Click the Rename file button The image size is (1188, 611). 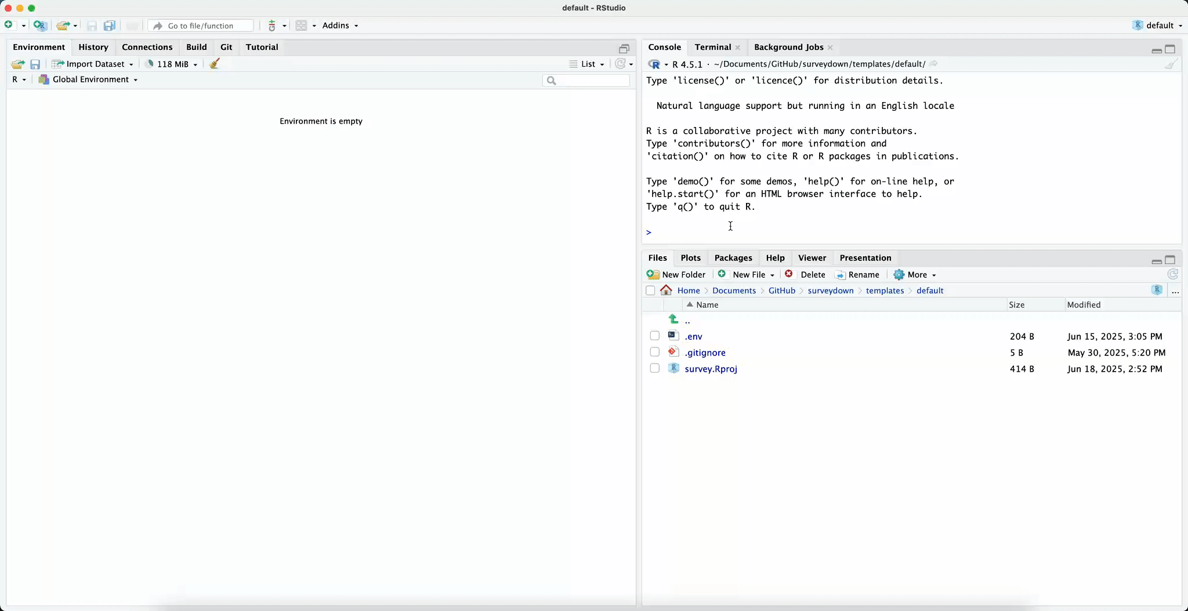[x=857, y=275]
